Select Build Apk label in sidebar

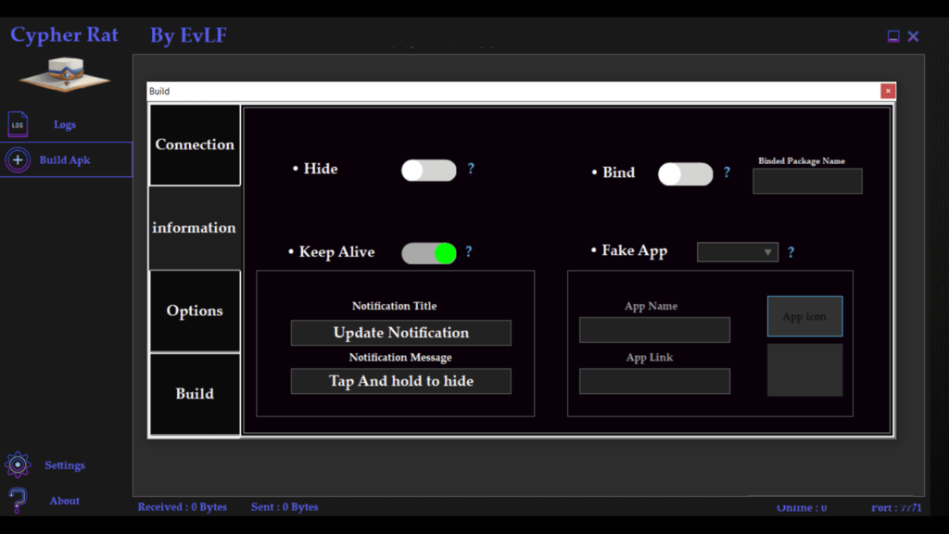[65, 159]
